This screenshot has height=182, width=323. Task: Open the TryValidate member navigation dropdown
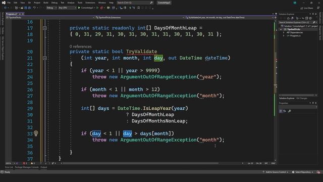click(229, 18)
